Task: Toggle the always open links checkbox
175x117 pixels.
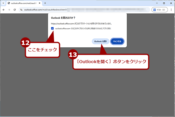Action: (x=52, y=28)
